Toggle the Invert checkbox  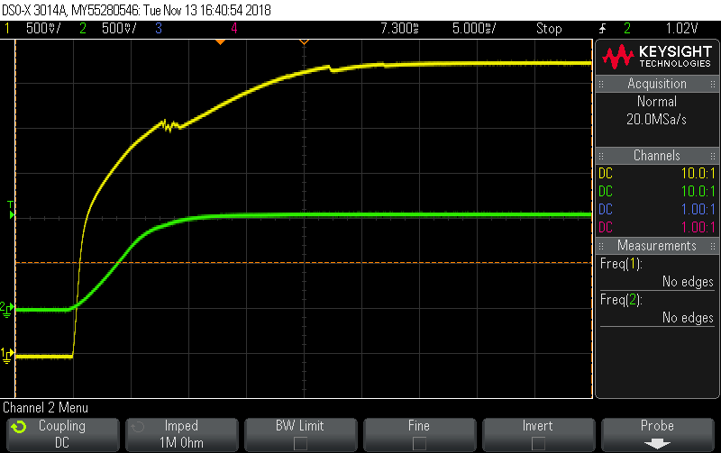coord(538,443)
